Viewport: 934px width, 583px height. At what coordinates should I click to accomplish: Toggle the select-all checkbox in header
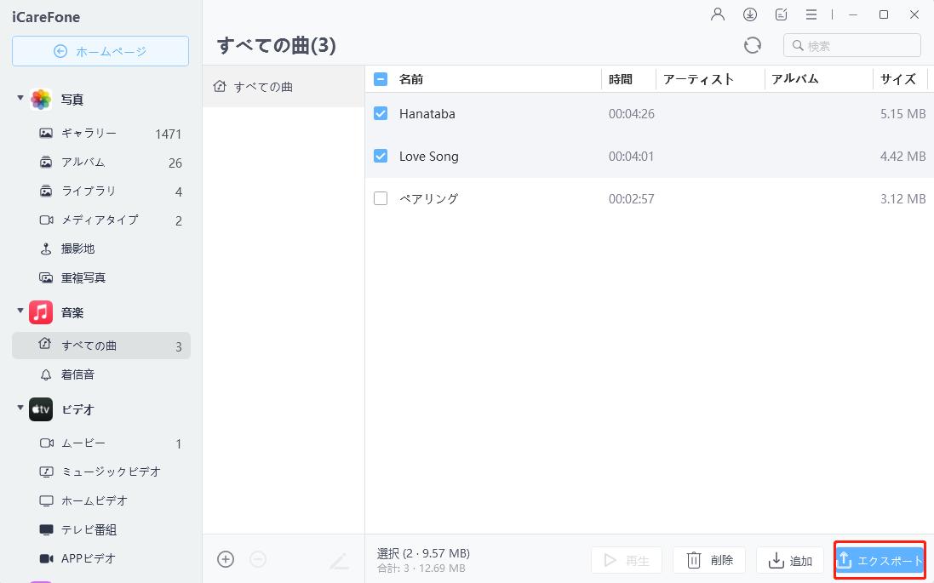point(380,79)
